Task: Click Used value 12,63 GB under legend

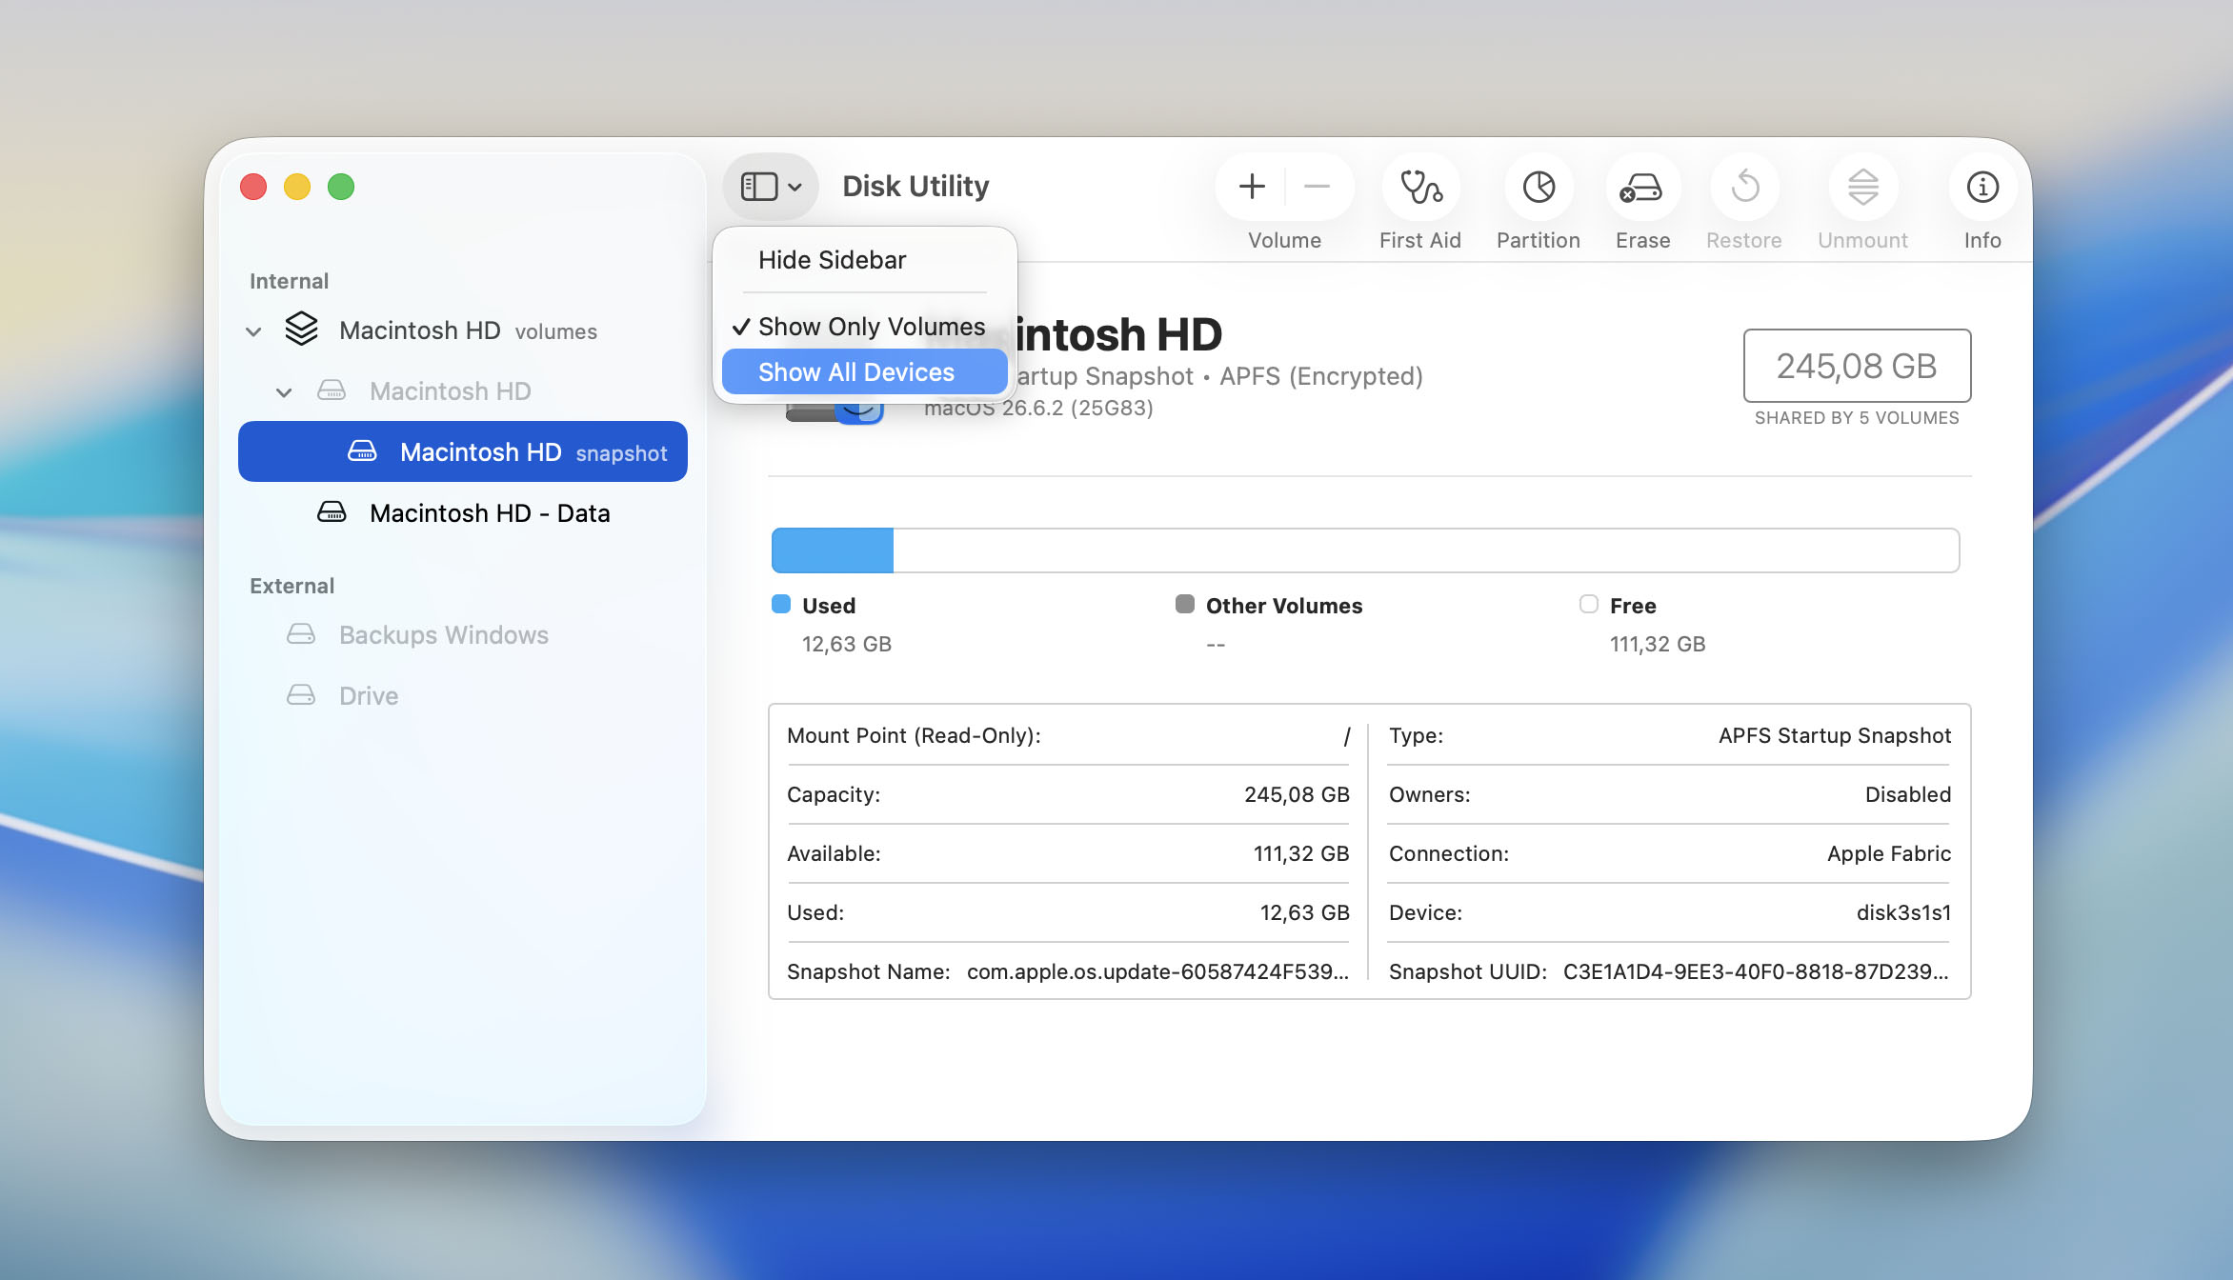Action: coord(847,644)
